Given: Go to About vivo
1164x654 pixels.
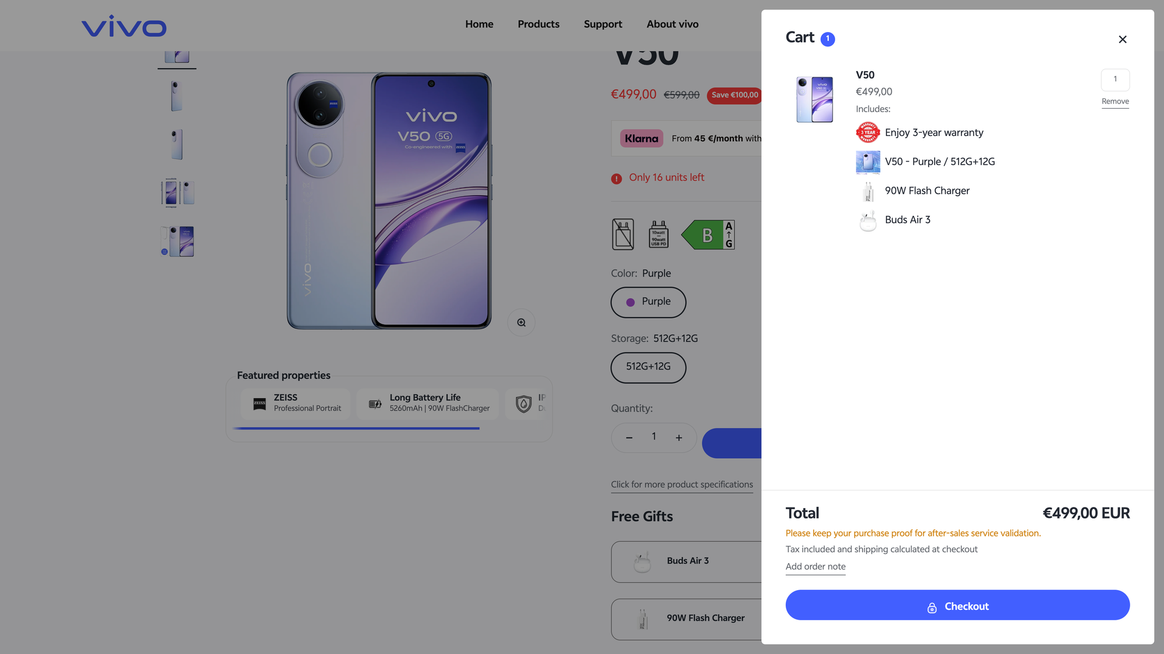Looking at the screenshot, I should (672, 24).
